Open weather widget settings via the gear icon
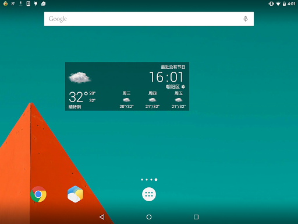This screenshot has width=298, height=224. pos(183,87)
